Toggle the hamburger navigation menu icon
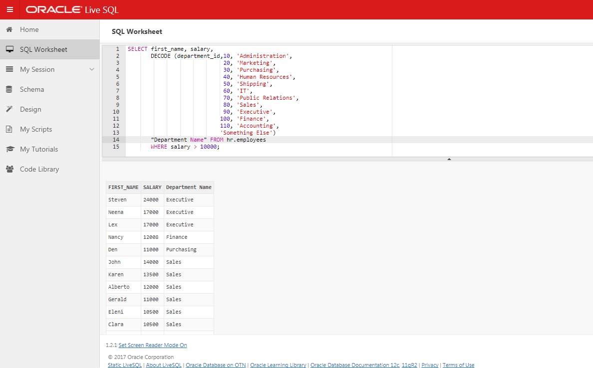Image resolution: width=593 pixels, height=368 pixels. [x=10, y=9]
